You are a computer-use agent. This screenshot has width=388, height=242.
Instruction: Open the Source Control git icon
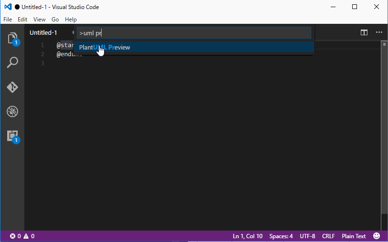point(12,87)
